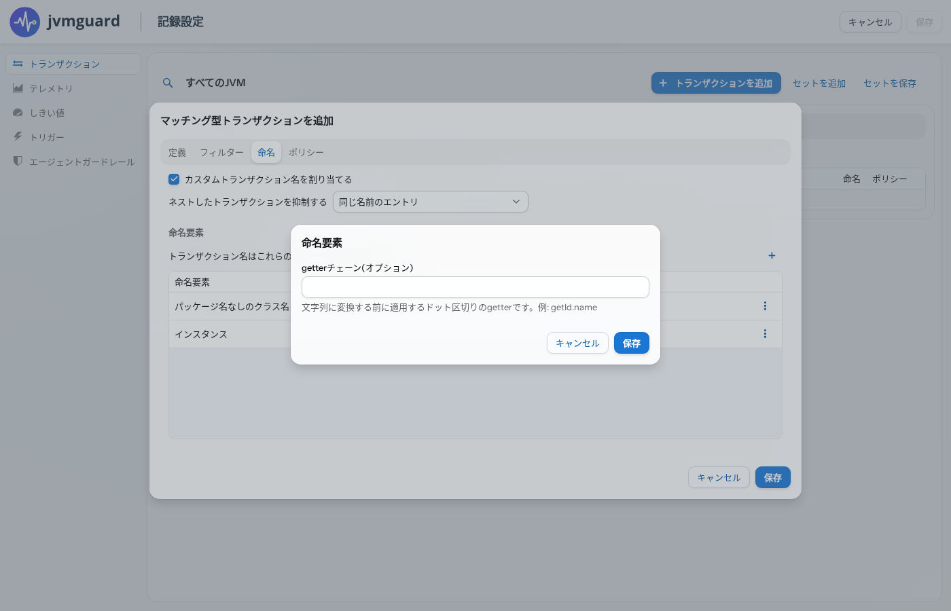Viewport: 951px width, 611px height.
Task: Click the しきい値 gauge icon in sidebar
Action: coord(18,113)
